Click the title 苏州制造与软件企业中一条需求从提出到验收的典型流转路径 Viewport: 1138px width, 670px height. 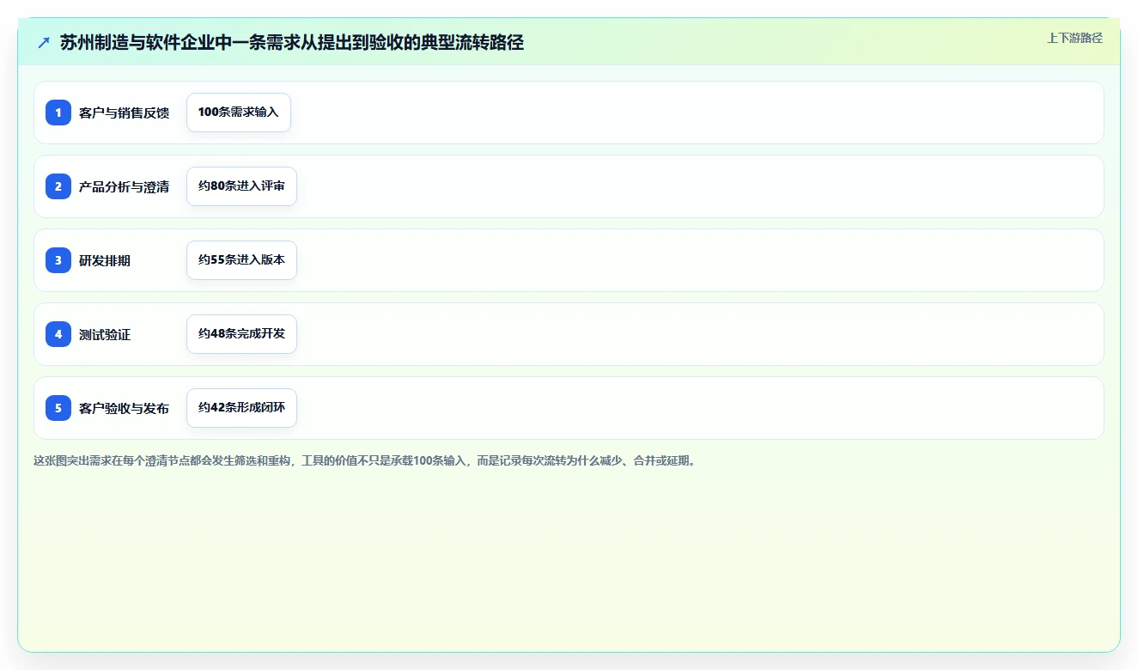(292, 43)
